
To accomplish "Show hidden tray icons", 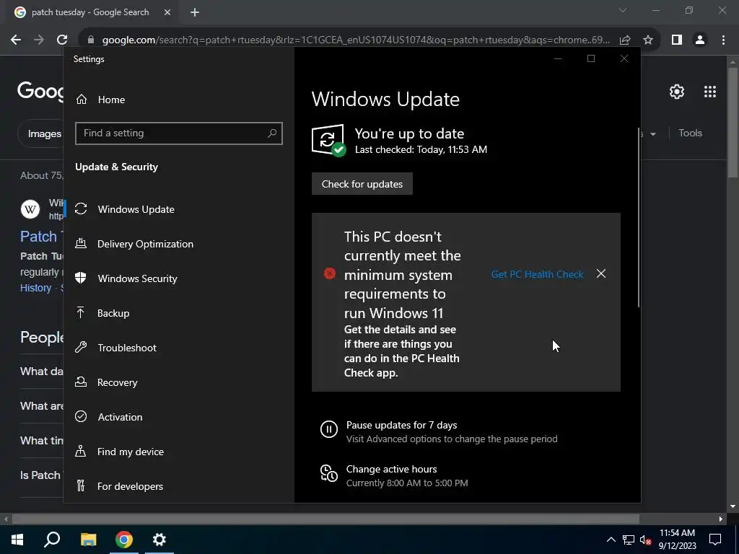I will click(611, 540).
